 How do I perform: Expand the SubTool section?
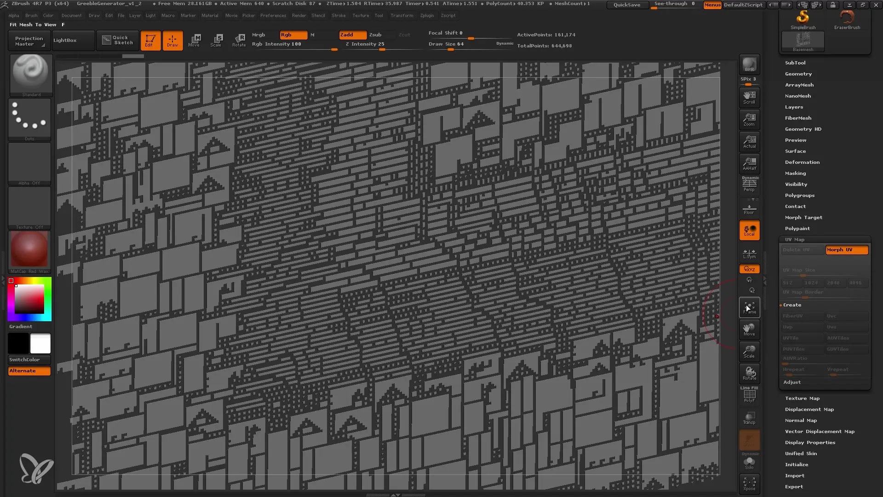795,63
